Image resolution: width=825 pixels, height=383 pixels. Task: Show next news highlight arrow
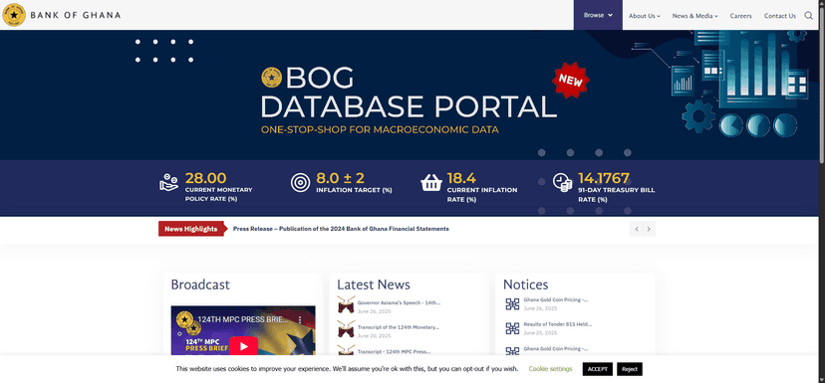pyautogui.click(x=649, y=229)
